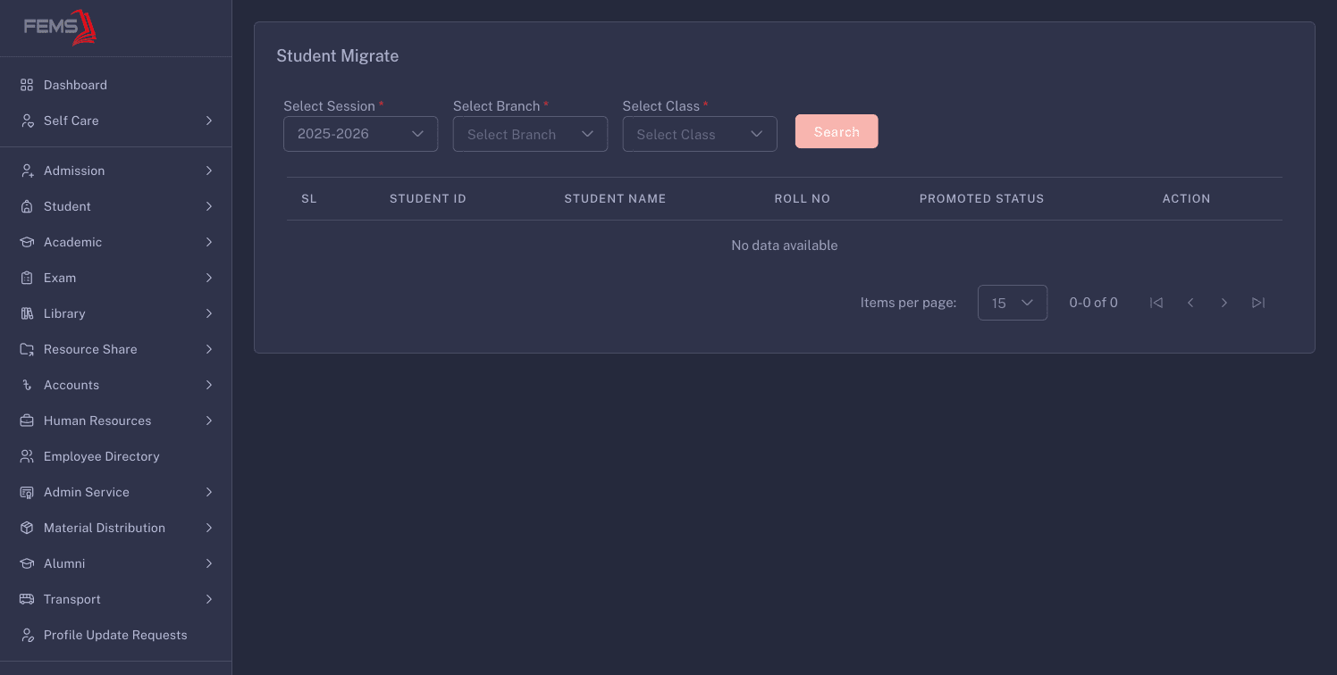This screenshot has height=675, width=1337.
Task: Click the Human Resources briefcase icon
Action: [27, 421]
